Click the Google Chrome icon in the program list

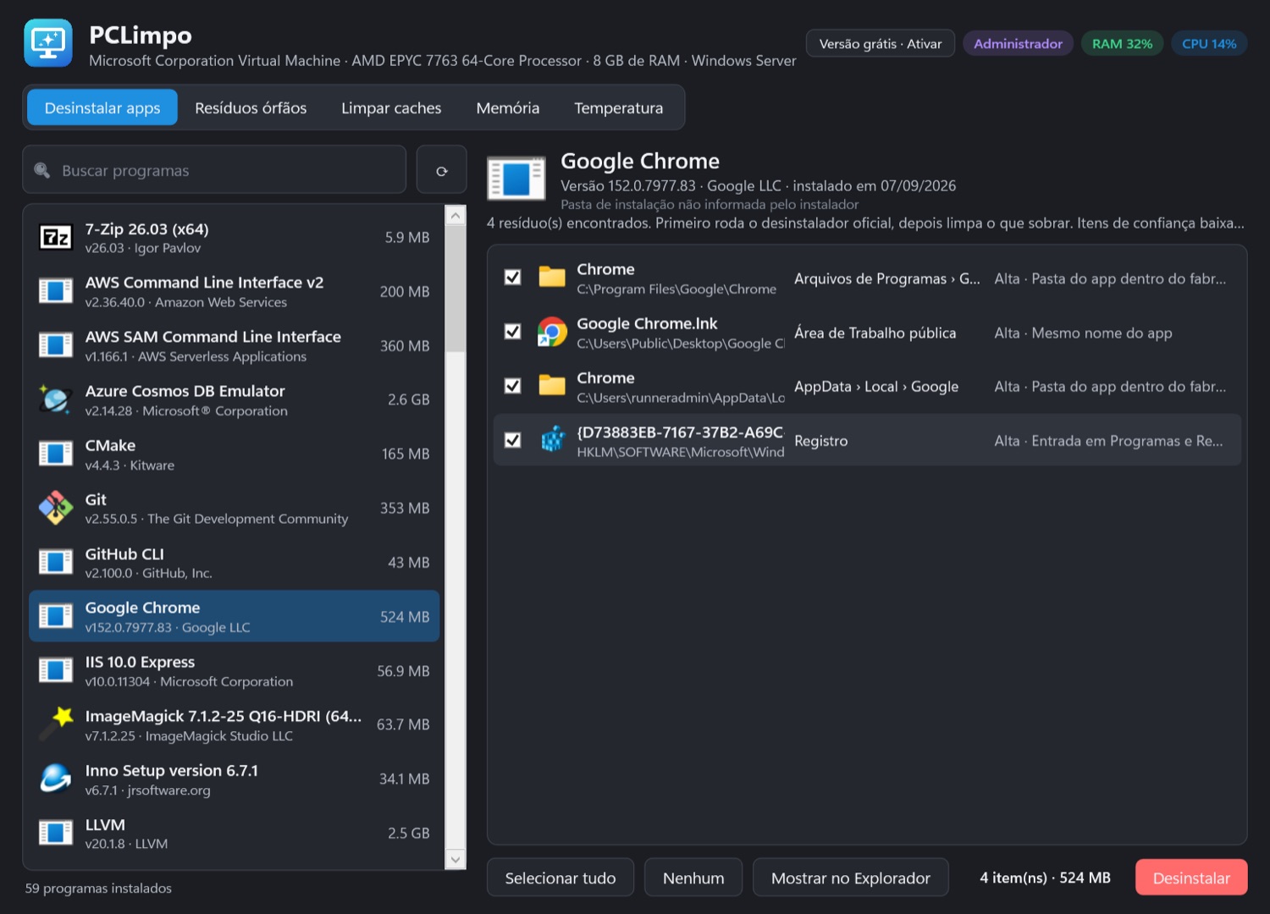[56, 616]
